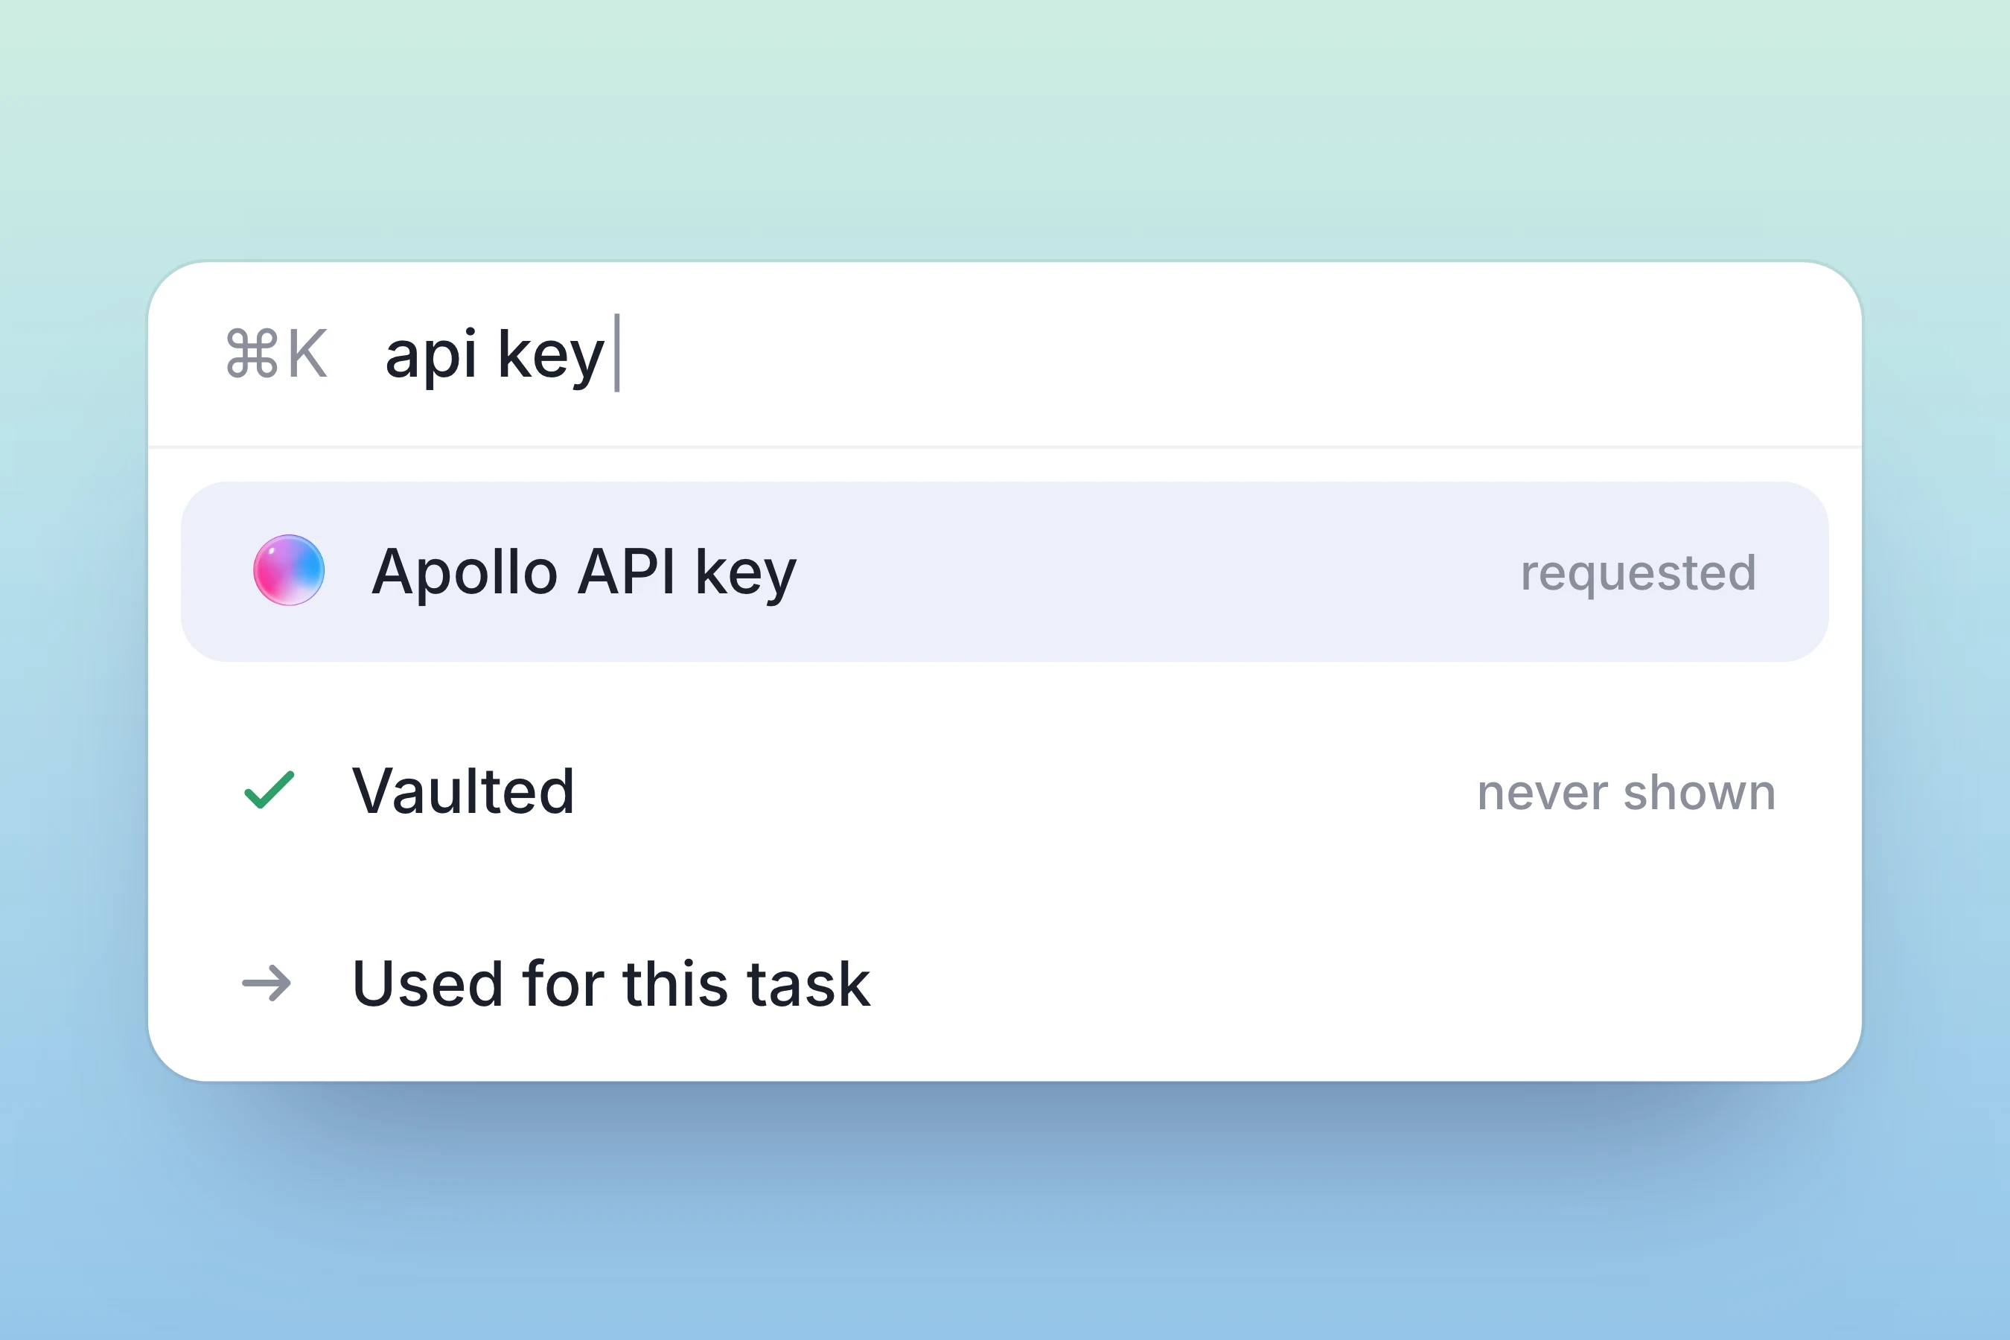Viewport: 2010px width, 1340px height.
Task: Click the green checkmark next to Vaulted
Action: pos(269,790)
